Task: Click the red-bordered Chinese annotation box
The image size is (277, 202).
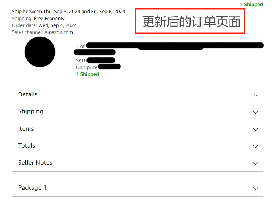Action: pos(190,21)
